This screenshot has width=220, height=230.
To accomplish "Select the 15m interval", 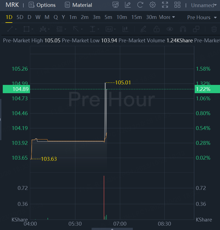I will 136,17.
